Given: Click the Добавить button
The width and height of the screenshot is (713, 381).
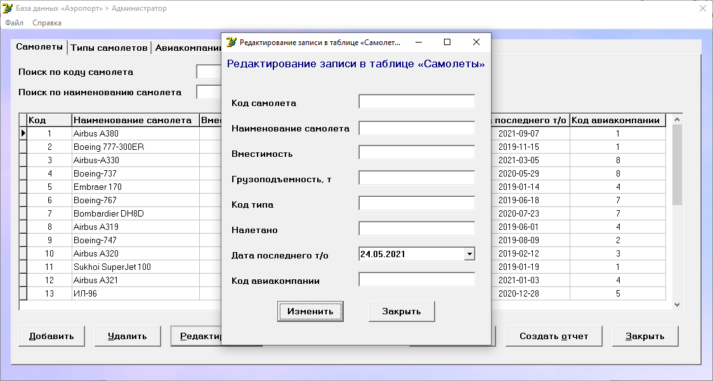Looking at the screenshot, I should tap(51, 336).
